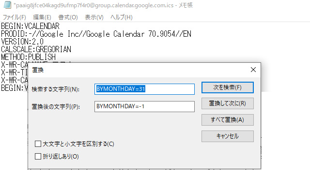Screen dimensions: 310x174
Task: Click the 次を検索(F) button
Action: point(228,87)
